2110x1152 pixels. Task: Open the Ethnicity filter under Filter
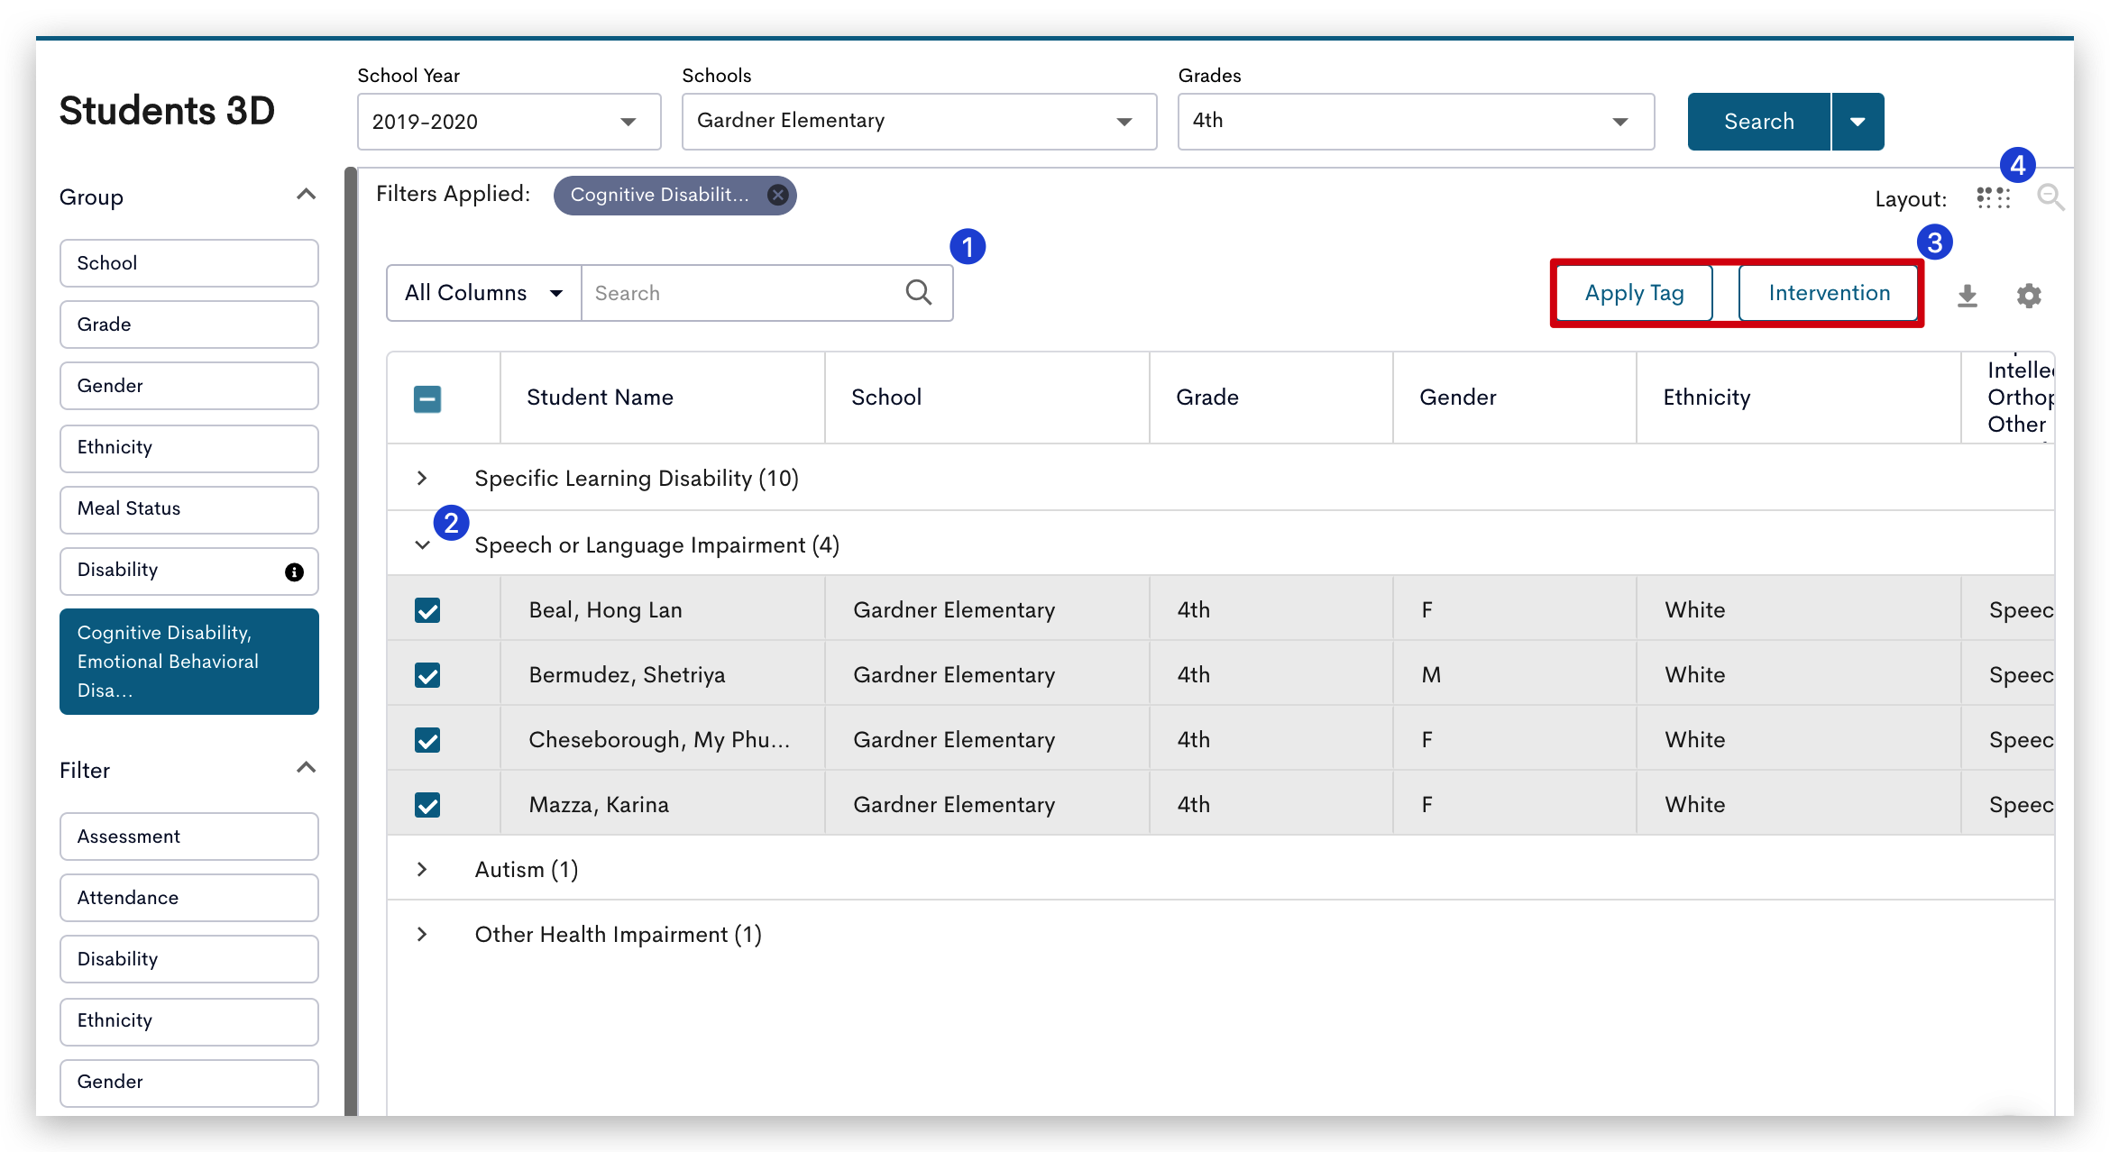[189, 1021]
